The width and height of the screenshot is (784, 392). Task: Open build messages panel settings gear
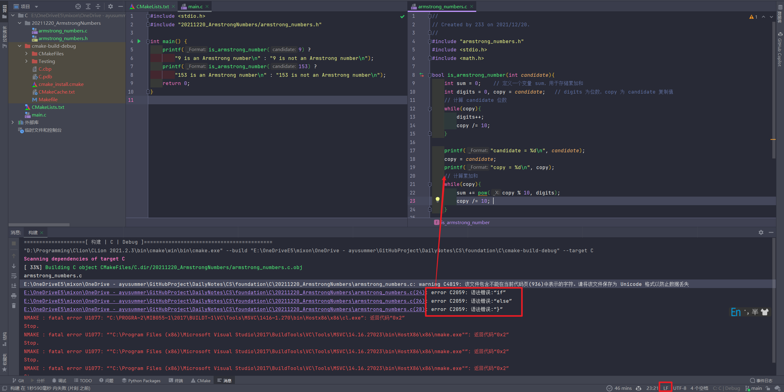(x=761, y=232)
